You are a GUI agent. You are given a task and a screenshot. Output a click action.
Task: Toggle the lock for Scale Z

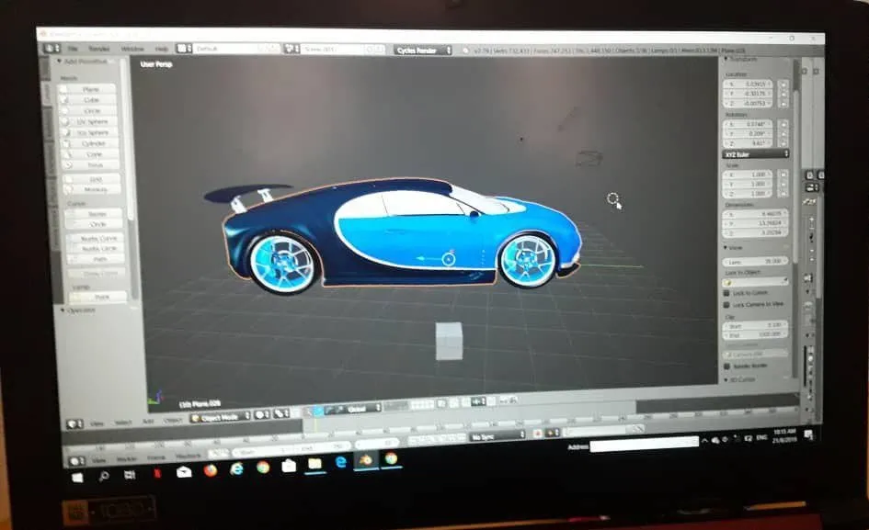783,194
